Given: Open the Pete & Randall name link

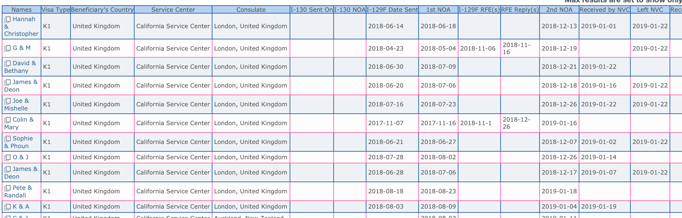Looking at the screenshot, I should 18,192.
